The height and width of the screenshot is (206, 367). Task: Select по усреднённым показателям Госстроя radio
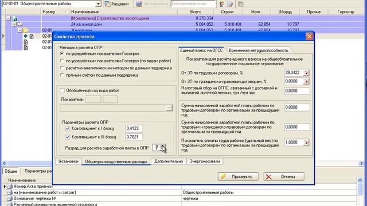point(62,53)
